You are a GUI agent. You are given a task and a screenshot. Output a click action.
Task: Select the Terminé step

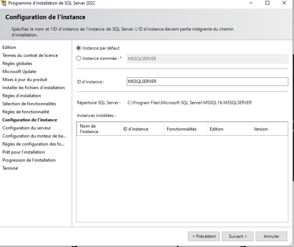10,168
